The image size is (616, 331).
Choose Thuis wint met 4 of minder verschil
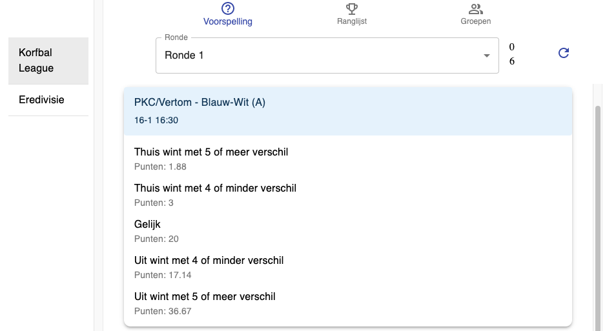pos(347,195)
